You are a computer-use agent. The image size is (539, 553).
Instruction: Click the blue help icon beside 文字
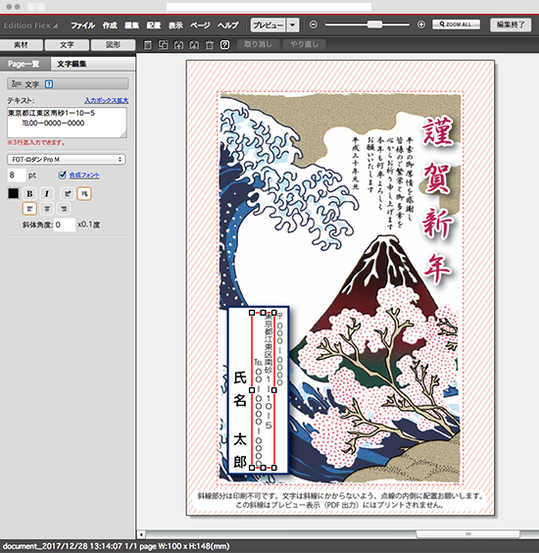49,84
